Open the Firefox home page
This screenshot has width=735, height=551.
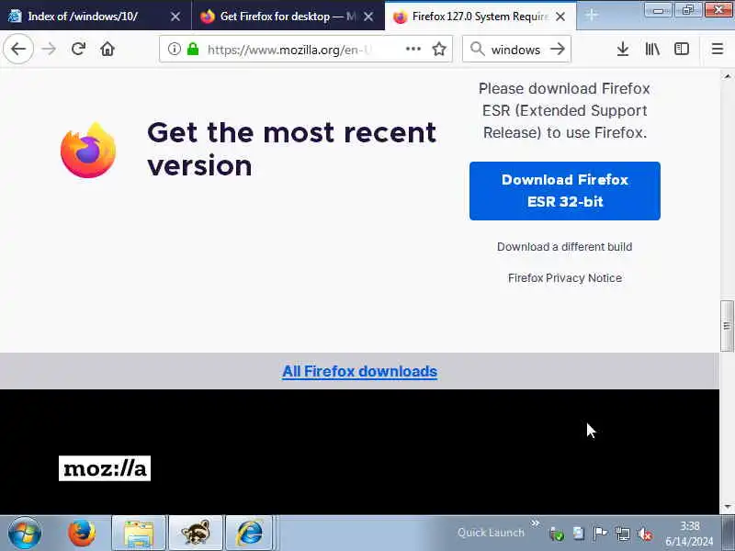pos(107,49)
